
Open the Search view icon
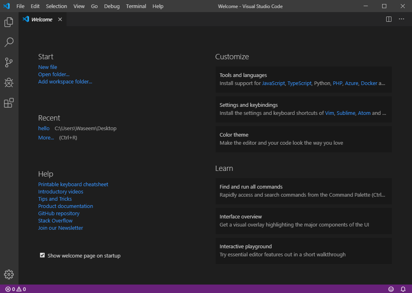tap(9, 42)
